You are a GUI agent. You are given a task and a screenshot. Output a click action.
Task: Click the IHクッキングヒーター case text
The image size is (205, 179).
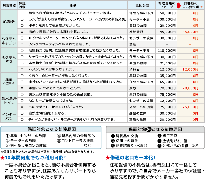tap(77, 38)
